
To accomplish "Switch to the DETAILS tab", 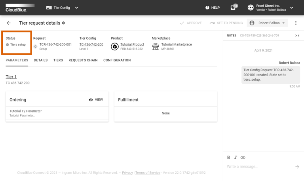I will (x=41, y=60).
